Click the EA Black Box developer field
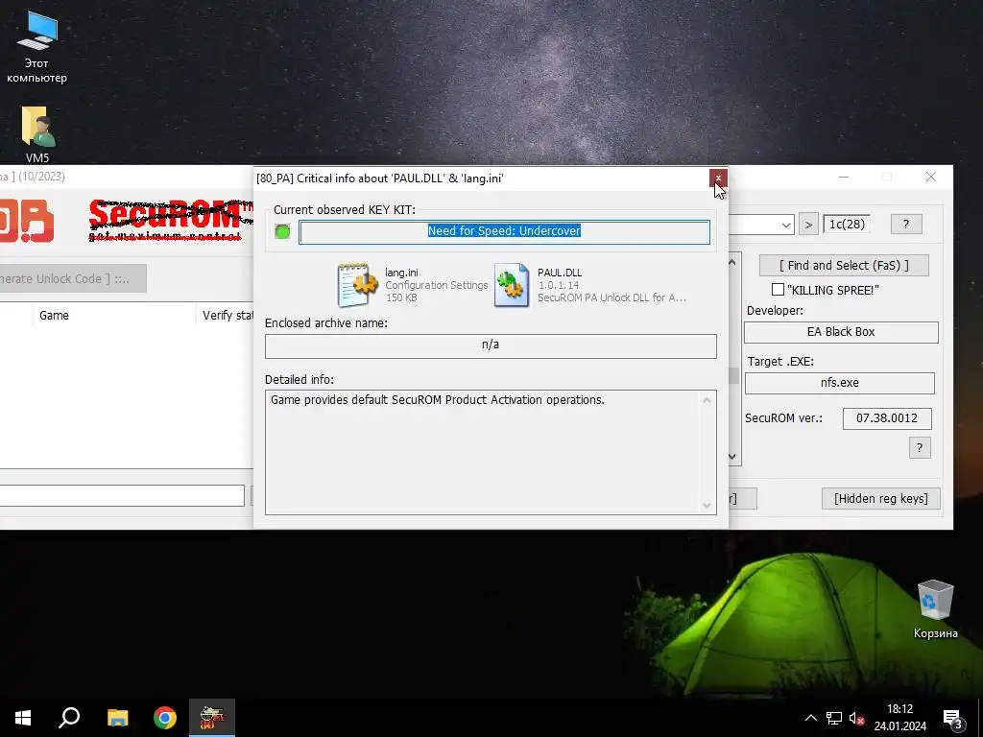Screen dimensions: 983x737 tap(841, 332)
